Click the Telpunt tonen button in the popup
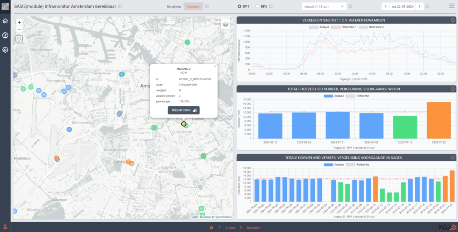The width and height of the screenshot is (458, 232). point(184,110)
